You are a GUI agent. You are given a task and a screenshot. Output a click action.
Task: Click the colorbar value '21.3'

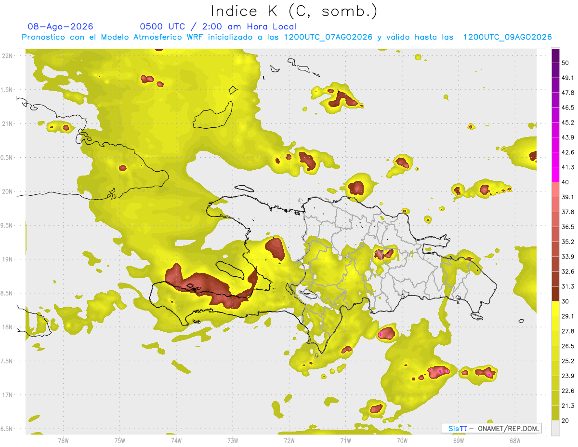[x=568, y=406]
